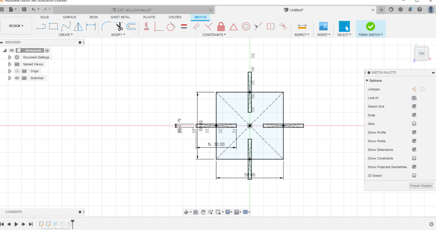Apply the Symmetry constraint
The image size is (436, 230).
271,27
